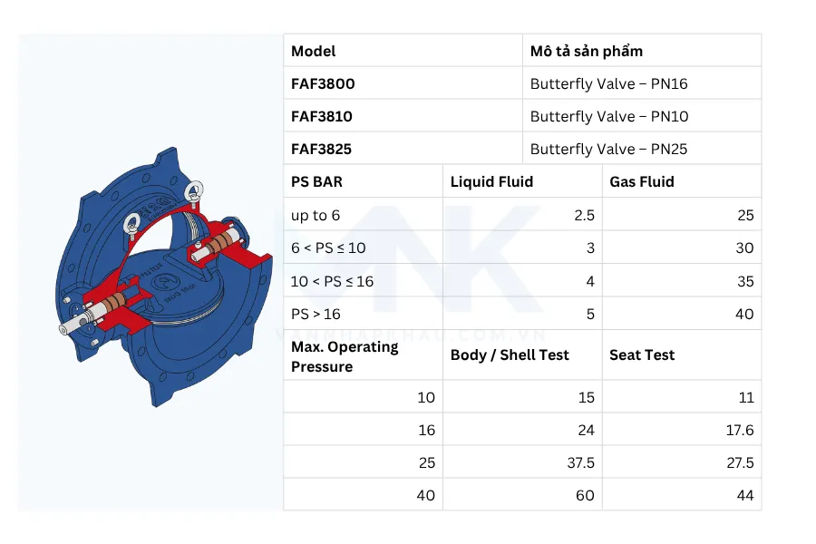The width and height of the screenshot is (816, 544).
Task: Select the 'up to 6' row label
Action: pyautogui.click(x=316, y=215)
